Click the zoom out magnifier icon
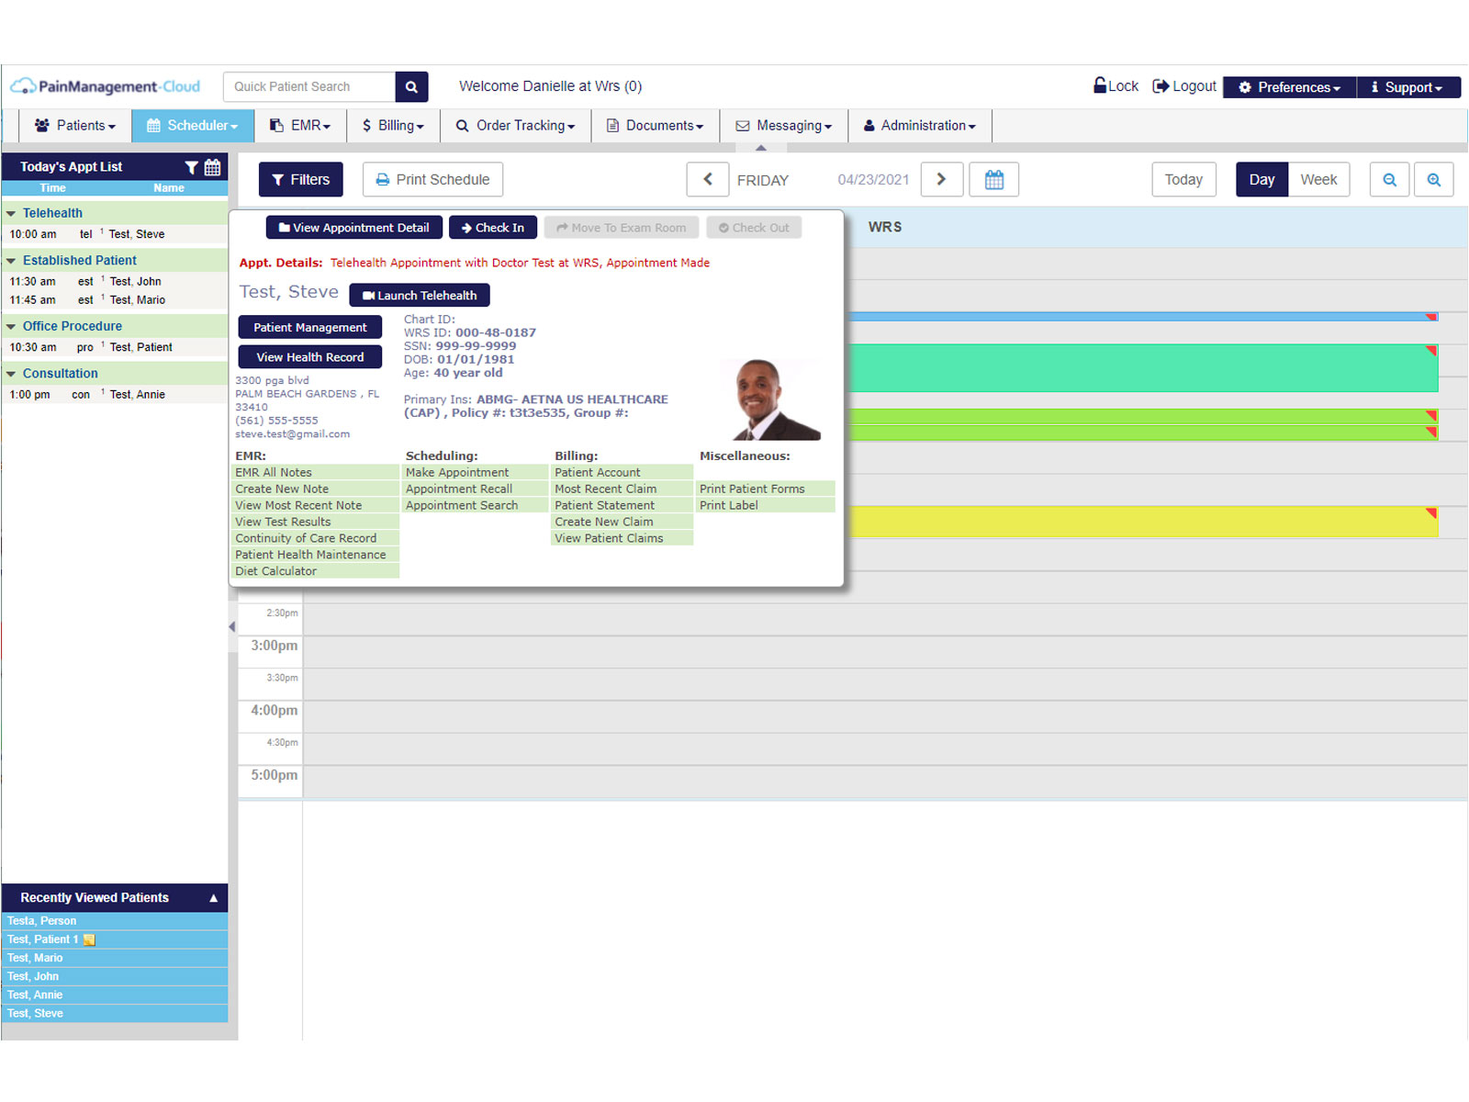Screen dimensions: 1469x1102 click(x=1390, y=180)
